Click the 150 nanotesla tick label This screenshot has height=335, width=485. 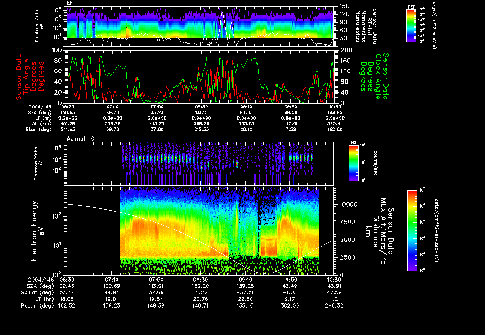coord(345,6)
